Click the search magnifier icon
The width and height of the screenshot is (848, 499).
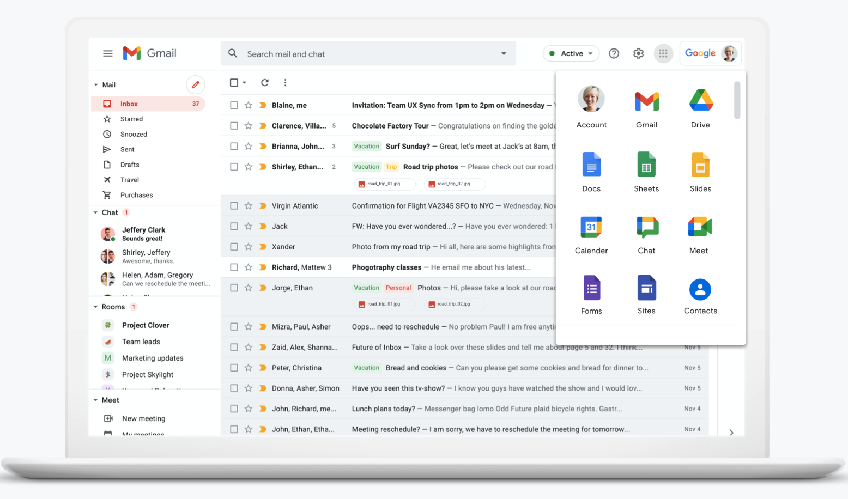tap(233, 53)
